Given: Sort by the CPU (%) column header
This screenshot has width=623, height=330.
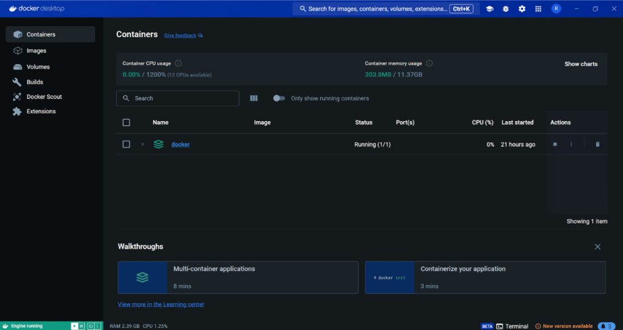Looking at the screenshot, I should [482, 122].
